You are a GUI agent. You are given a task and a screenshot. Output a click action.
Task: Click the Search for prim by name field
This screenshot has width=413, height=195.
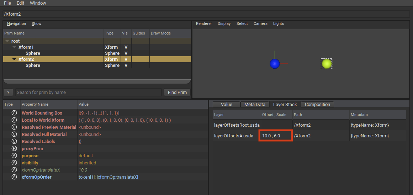[x=88, y=92]
